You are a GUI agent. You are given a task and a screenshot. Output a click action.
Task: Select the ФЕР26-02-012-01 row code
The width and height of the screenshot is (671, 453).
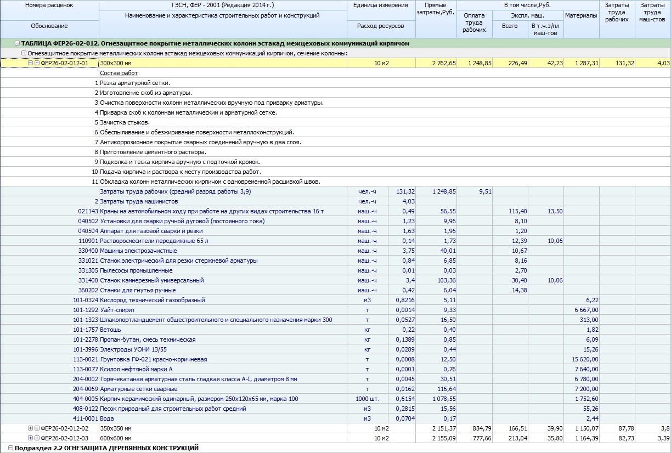click(x=65, y=63)
